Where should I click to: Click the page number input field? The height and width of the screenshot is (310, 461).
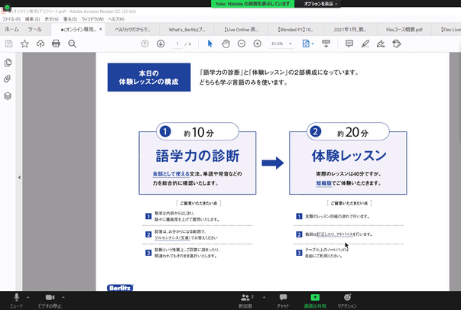177,44
